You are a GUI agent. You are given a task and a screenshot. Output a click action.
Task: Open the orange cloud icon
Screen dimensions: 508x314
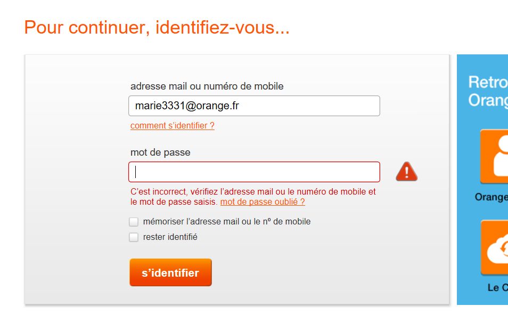495,248
